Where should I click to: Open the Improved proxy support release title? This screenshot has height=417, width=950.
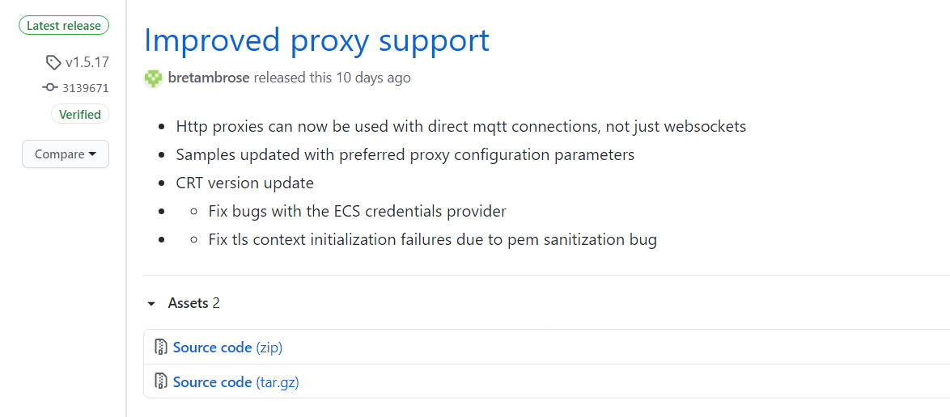[x=316, y=40]
